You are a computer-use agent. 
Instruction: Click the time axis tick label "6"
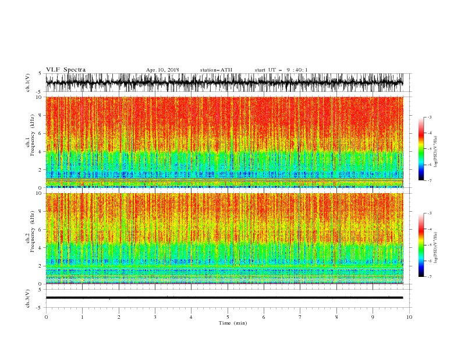(x=264, y=317)
